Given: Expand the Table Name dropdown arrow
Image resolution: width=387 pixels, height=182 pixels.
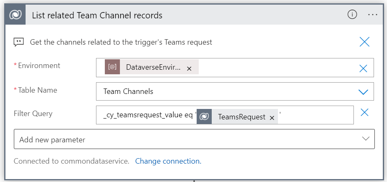Looking at the screenshot, I should [363, 92].
